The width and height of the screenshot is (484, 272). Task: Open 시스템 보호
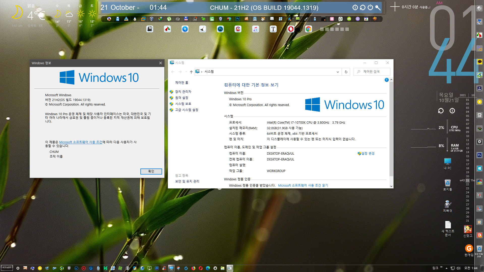(x=183, y=104)
